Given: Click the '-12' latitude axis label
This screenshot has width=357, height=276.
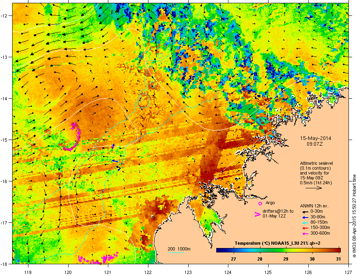Looking at the screenshot, I should (4, 16).
